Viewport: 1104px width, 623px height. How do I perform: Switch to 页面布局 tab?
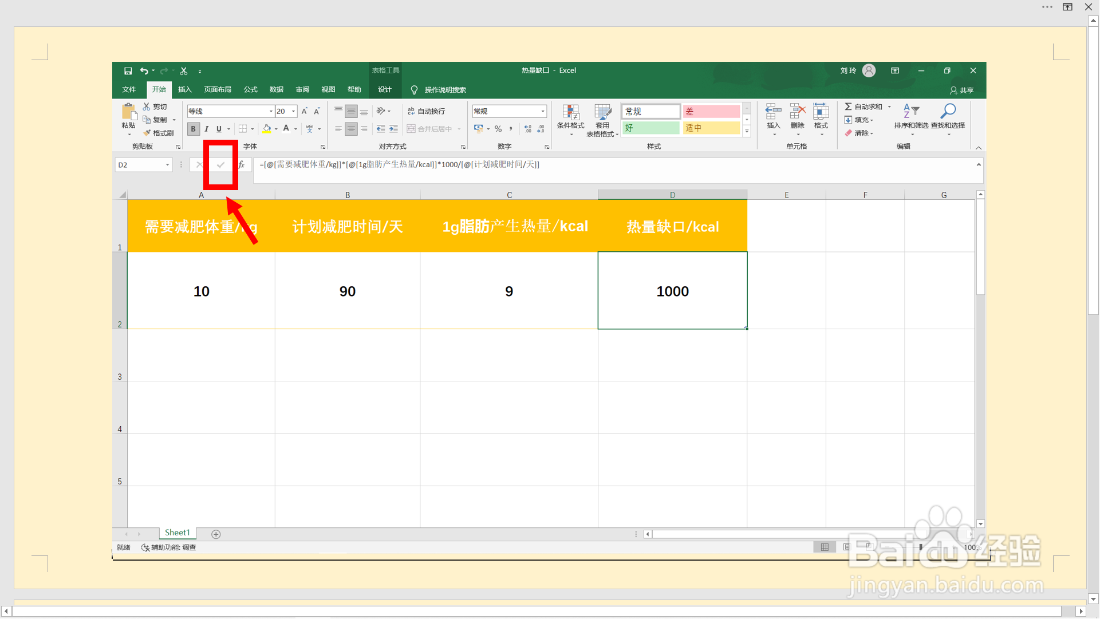218,89
